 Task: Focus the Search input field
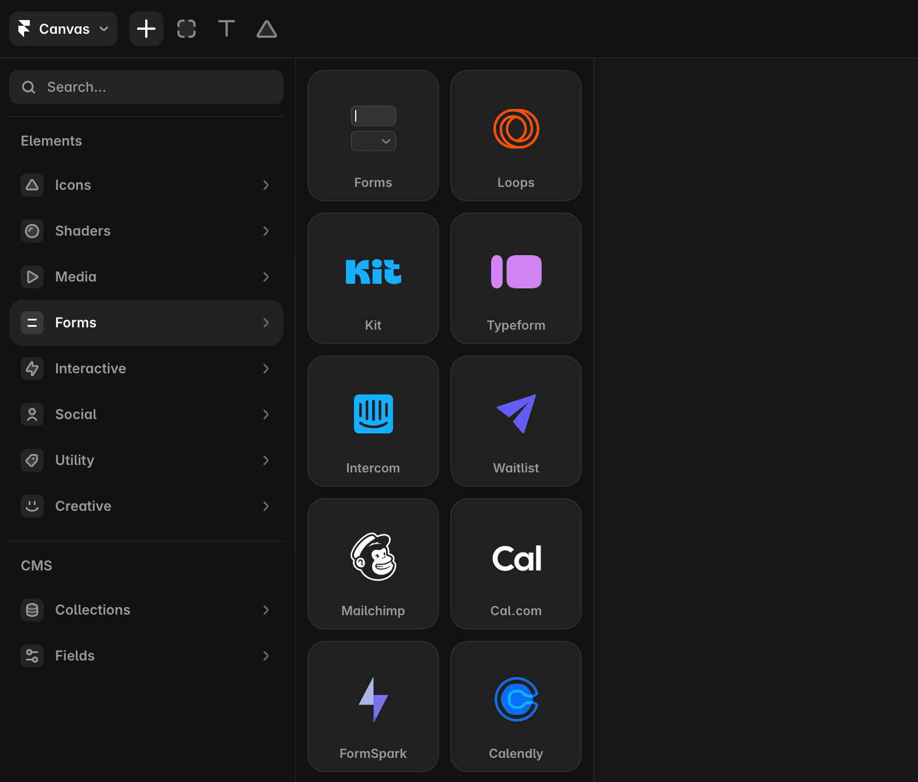[x=146, y=87]
